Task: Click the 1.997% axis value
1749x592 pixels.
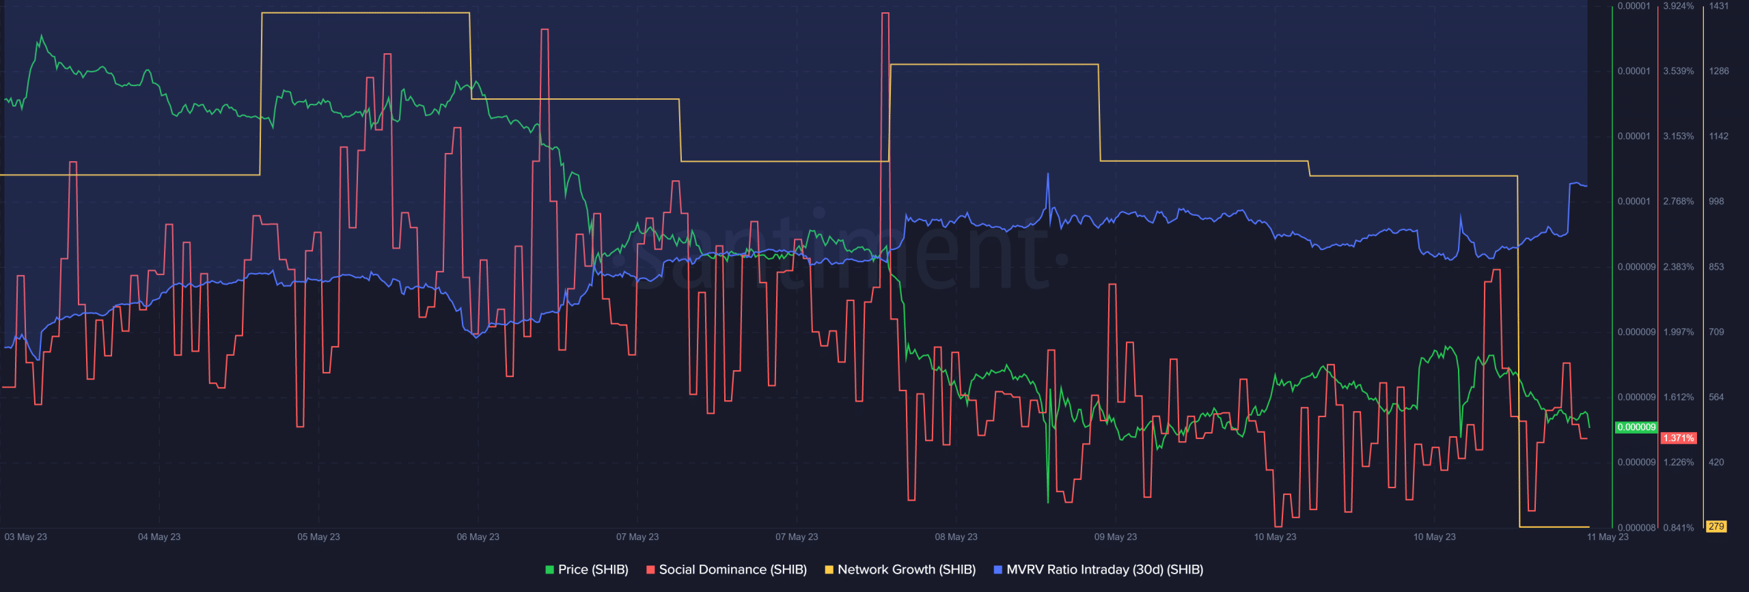Action: [1679, 332]
